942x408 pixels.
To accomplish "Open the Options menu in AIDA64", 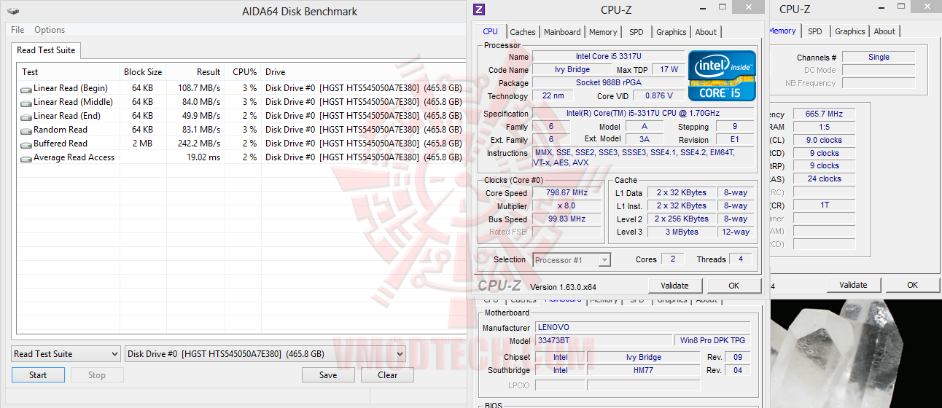I will coord(50,30).
